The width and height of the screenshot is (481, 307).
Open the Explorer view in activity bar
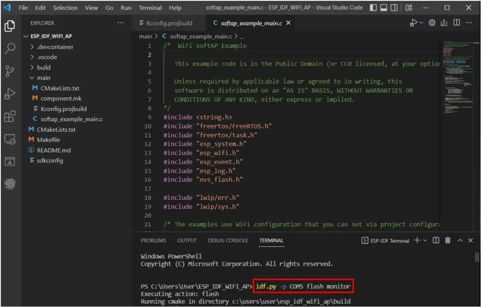[x=10, y=26]
